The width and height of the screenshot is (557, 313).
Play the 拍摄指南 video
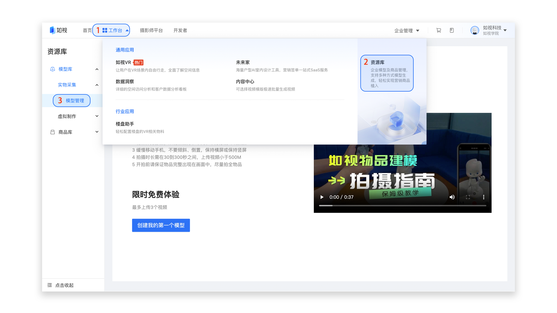322,197
